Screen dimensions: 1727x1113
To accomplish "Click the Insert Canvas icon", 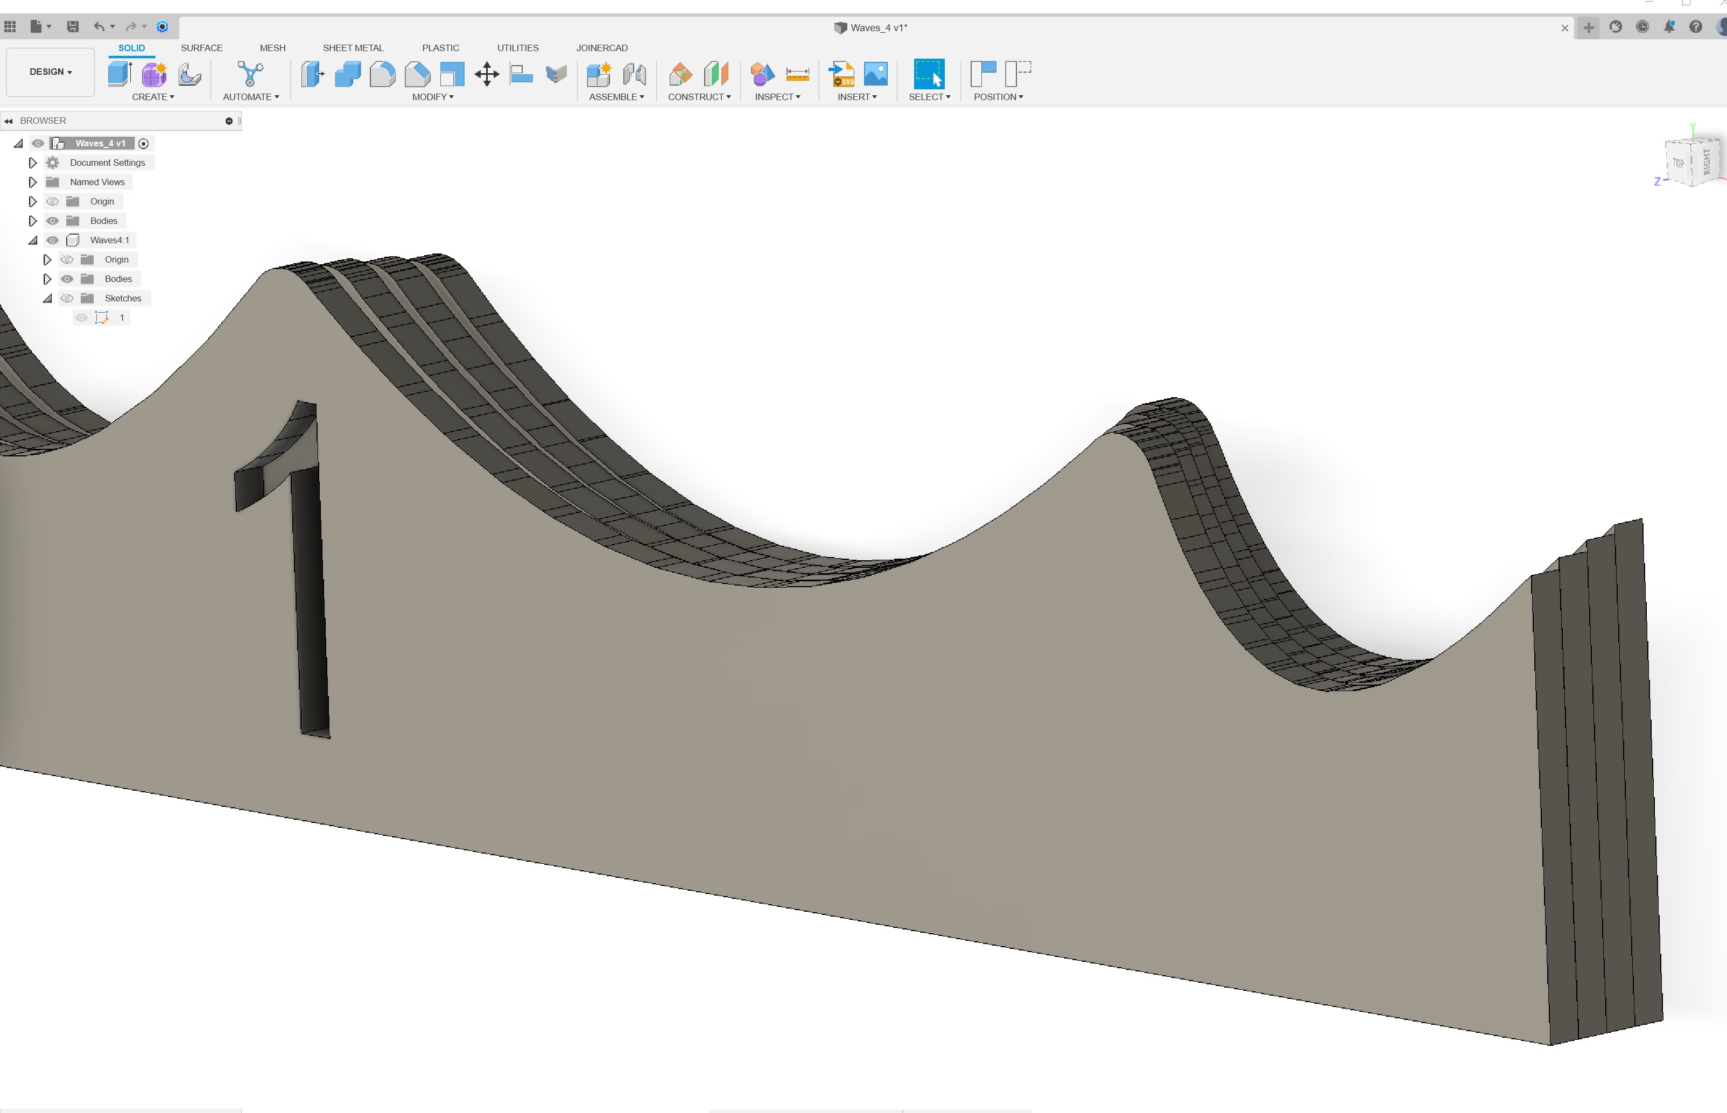I will (x=875, y=74).
